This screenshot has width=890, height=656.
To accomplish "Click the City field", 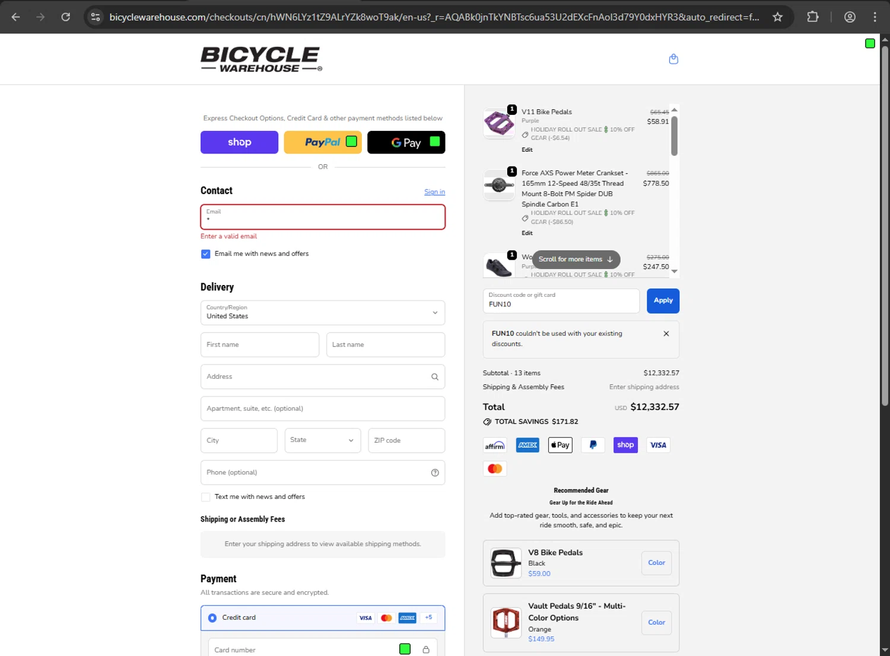I will [239, 440].
